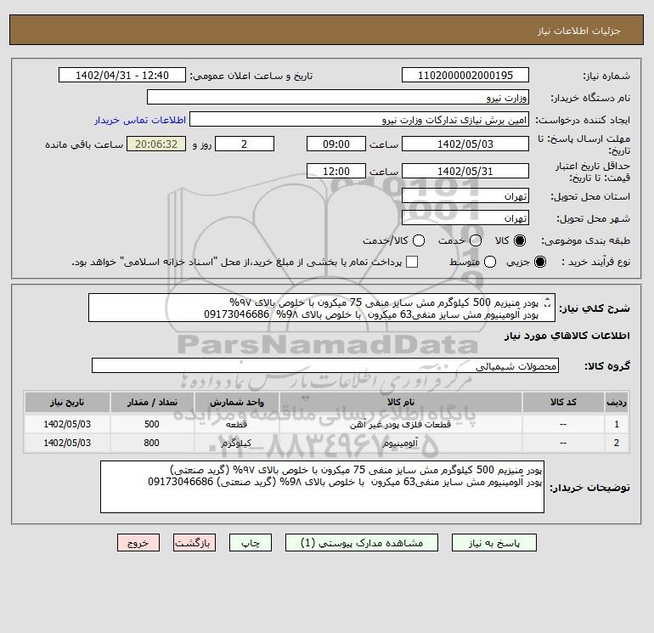Click the کد کالا column header

(563, 402)
